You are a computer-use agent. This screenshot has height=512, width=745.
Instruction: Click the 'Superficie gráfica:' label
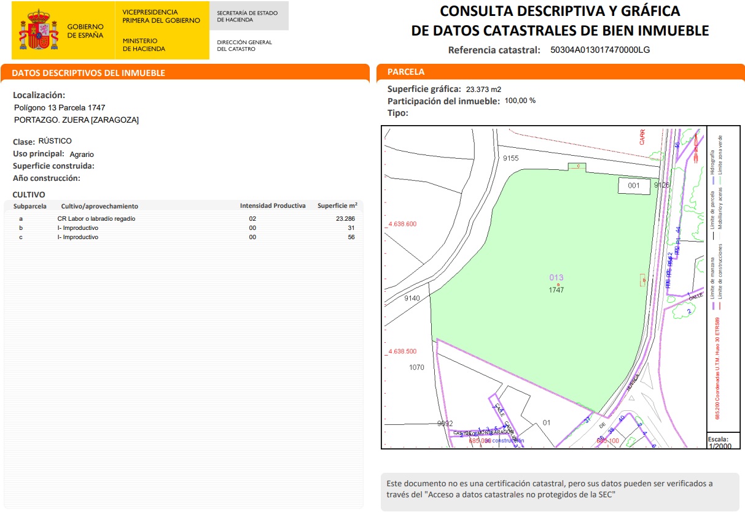coord(424,89)
